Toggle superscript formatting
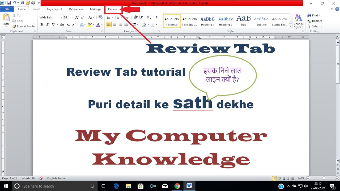The image size is (340, 191). [74, 25]
